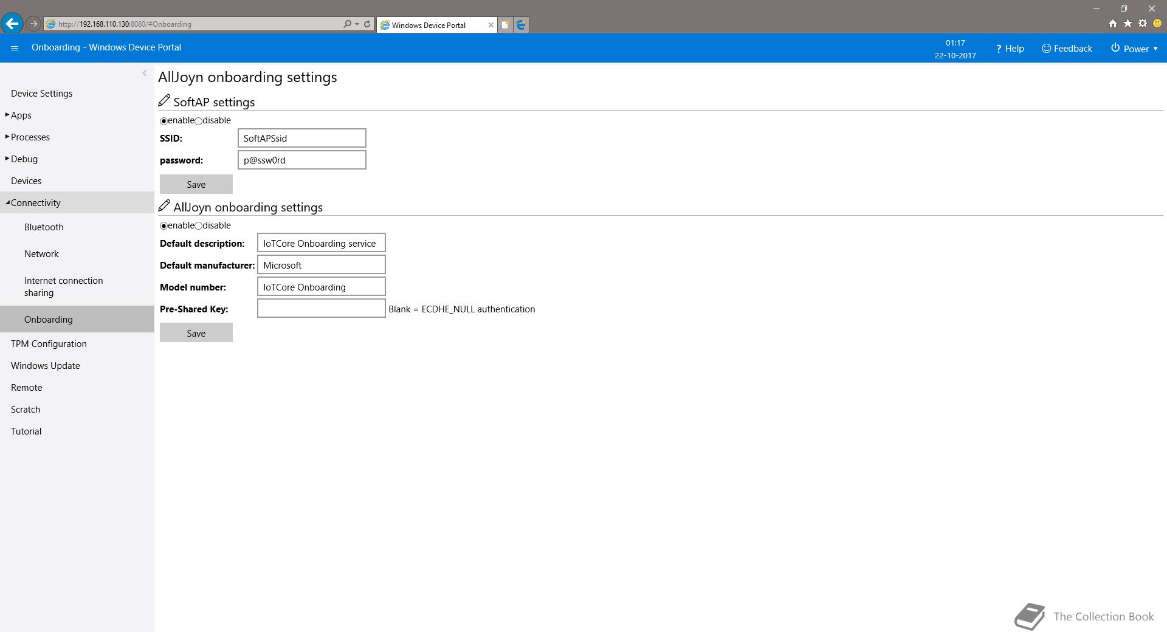Open the Feedback link in header
The height and width of the screenshot is (632, 1167).
click(1067, 49)
